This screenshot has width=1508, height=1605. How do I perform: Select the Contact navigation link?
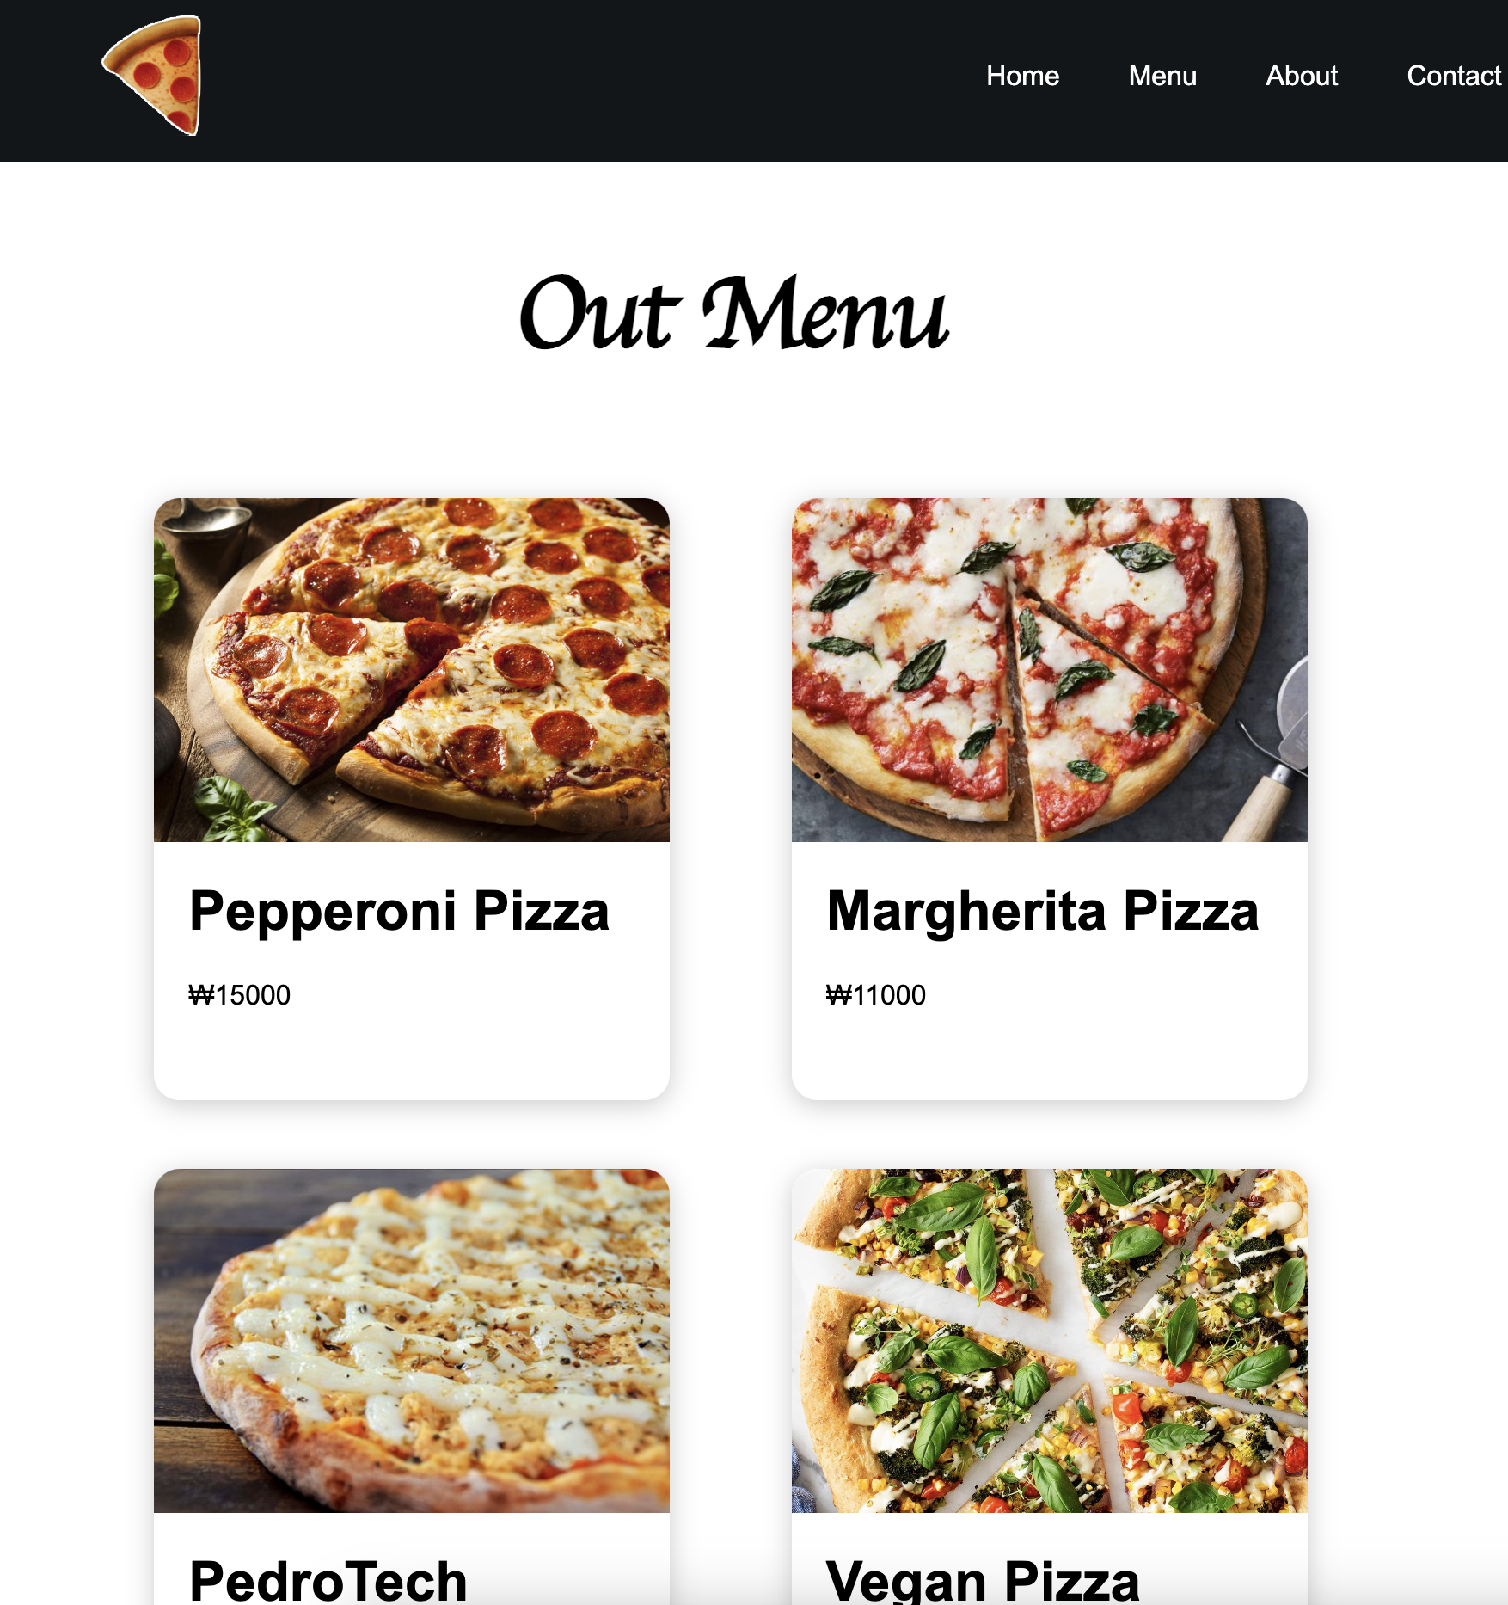1454,76
